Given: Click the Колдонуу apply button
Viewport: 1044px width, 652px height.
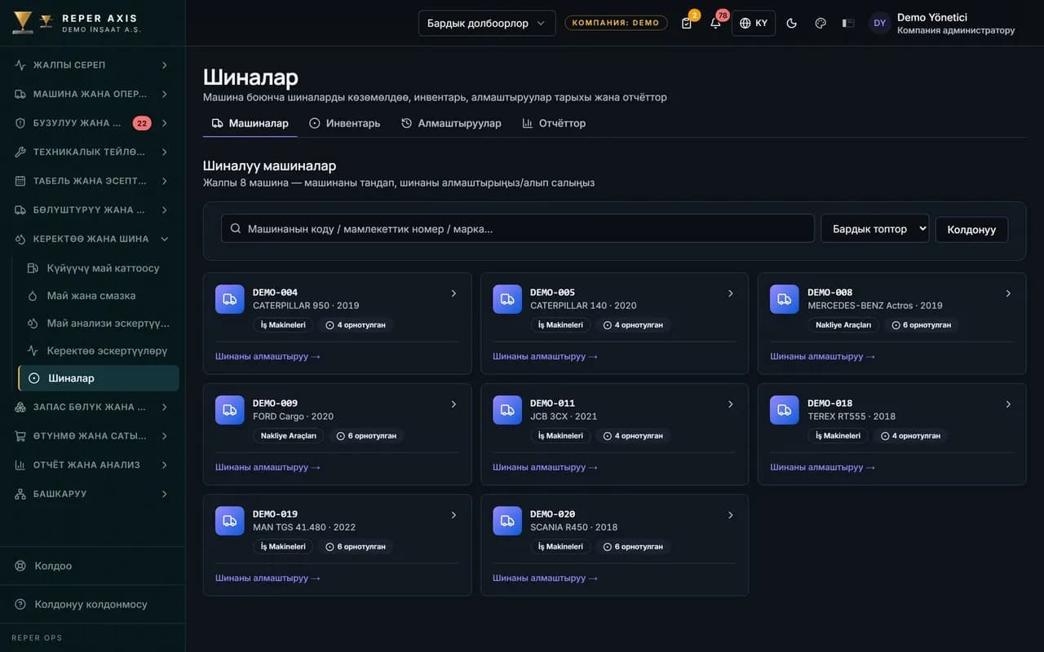Looking at the screenshot, I should pos(971,229).
